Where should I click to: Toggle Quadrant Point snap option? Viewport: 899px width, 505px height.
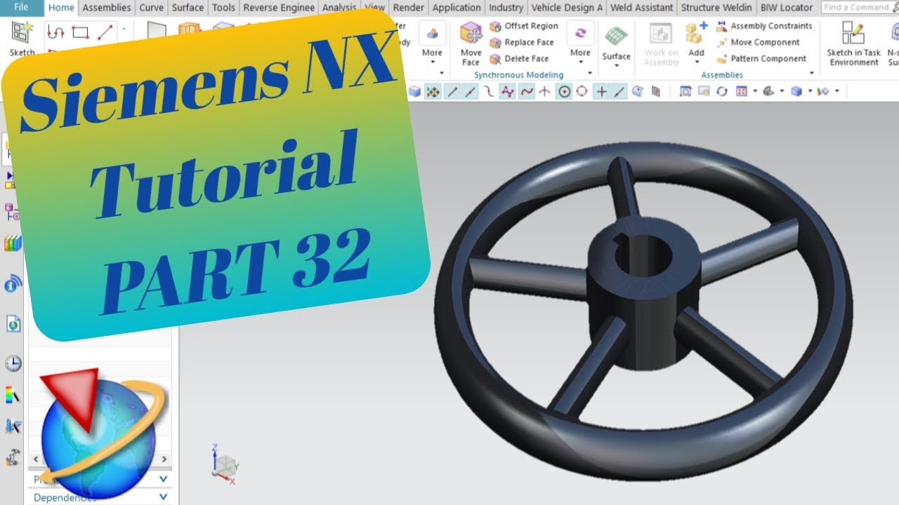point(582,92)
